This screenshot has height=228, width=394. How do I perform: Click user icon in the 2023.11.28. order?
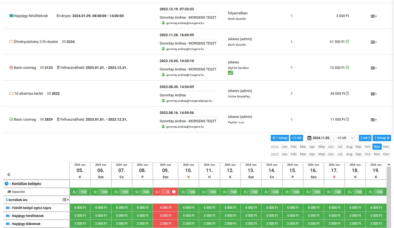pos(163,49)
